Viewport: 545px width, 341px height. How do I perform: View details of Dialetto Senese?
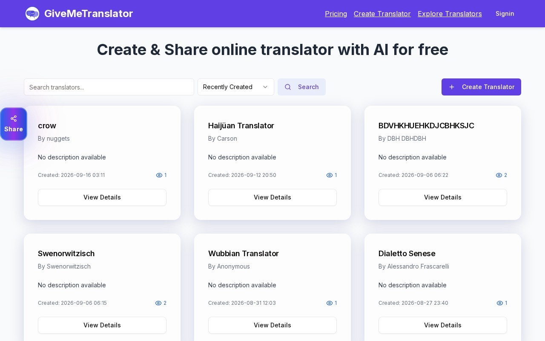(x=443, y=325)
